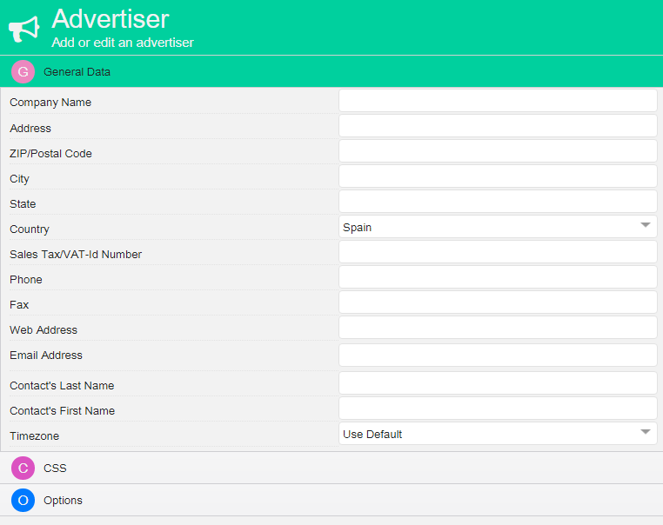
Task: Click the magenta C CSS icon
Action: coord(23,469)
